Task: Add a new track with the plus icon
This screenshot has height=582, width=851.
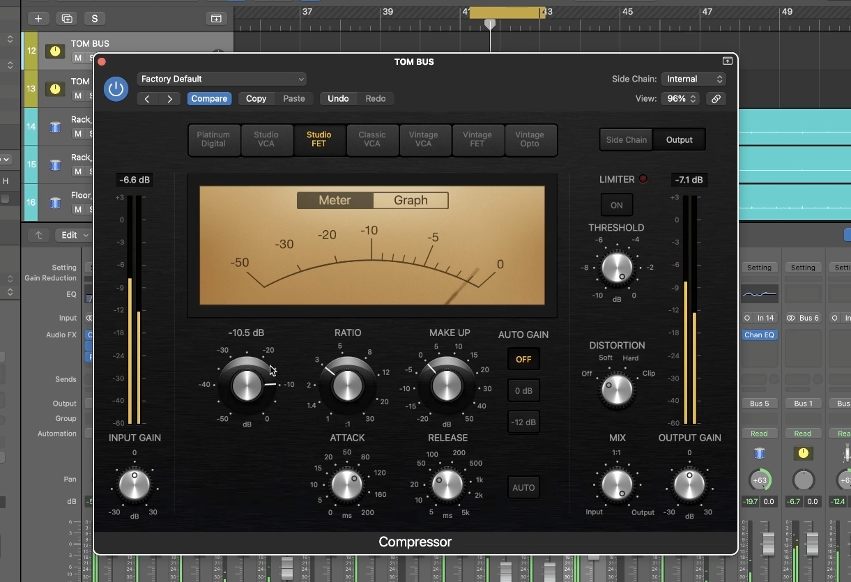Action: 38,18
